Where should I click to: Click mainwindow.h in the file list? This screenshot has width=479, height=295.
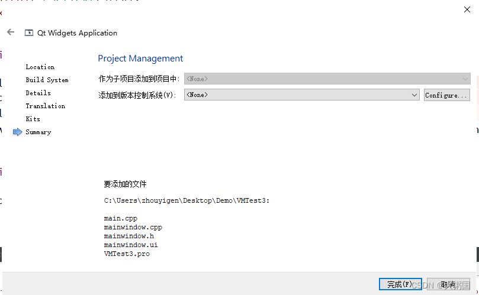click(129, 236)
